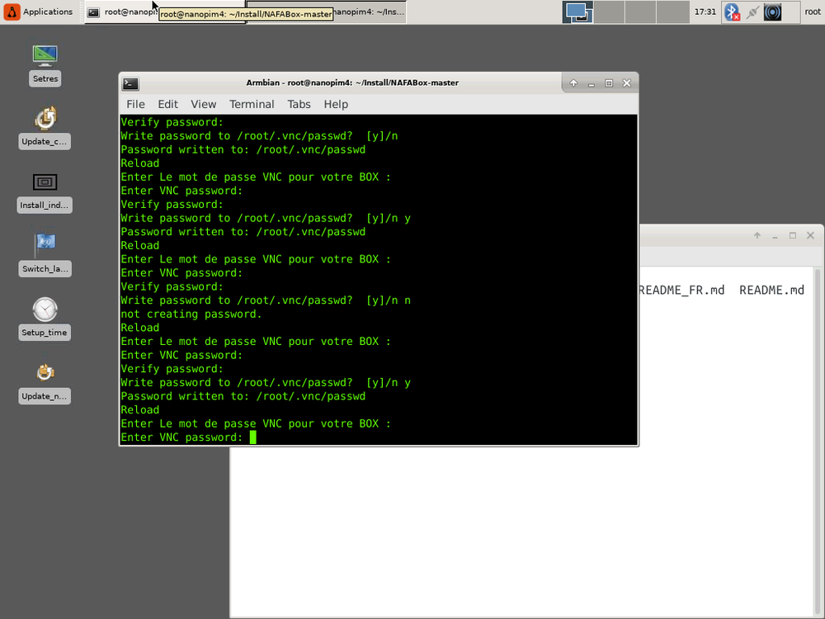The width and height of the screenshot is (825, 619).
Task: Open the root user menu in panel
Action: pos(813,12)
